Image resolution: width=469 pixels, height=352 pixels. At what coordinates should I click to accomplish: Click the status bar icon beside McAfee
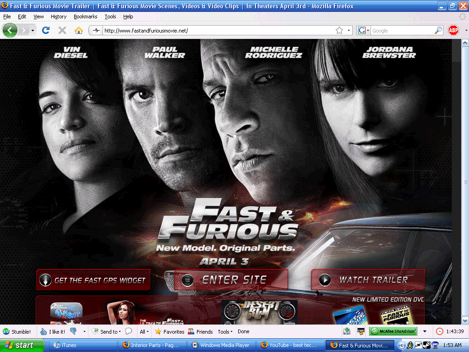[361, 331]
